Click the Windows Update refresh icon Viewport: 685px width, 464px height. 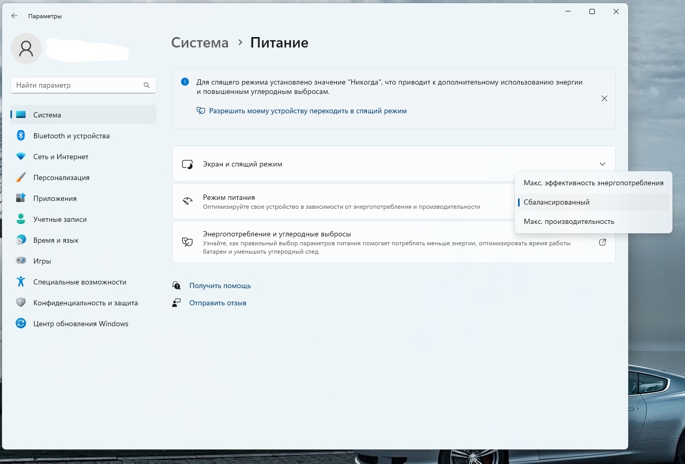(21, 324)
